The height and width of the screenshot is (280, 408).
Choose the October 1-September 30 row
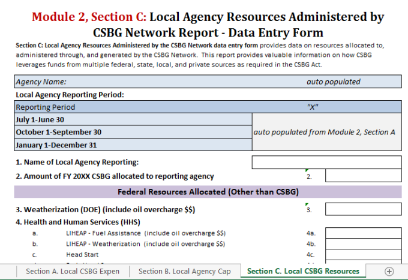coord(133,132)
